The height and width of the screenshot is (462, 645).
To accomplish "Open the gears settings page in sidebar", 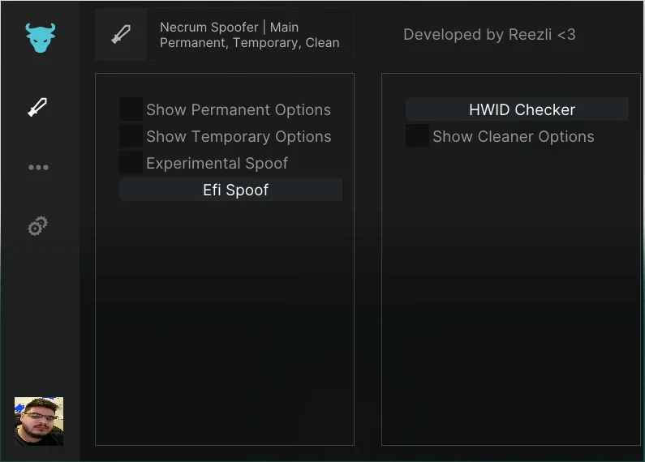I will [37, 225].
